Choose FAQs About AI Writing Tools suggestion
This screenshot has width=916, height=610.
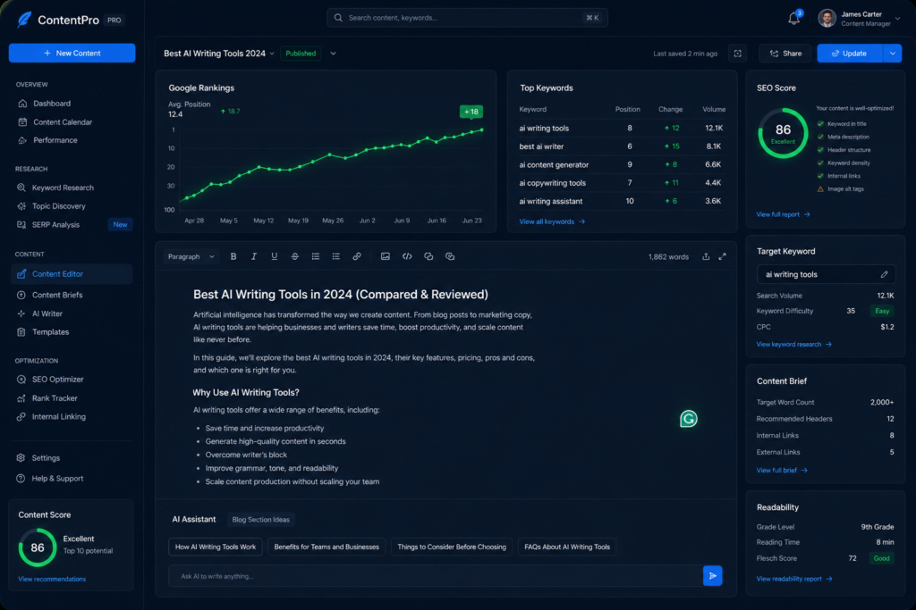566,547
